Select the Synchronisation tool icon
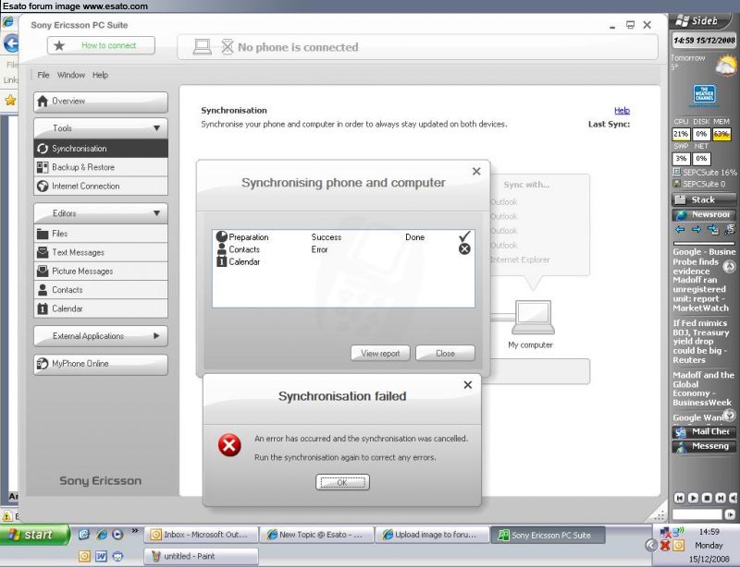 point(43,149)
